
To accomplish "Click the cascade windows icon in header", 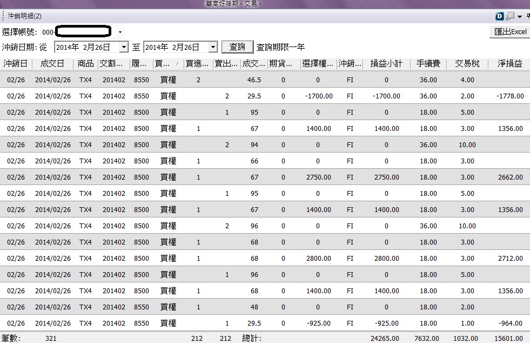I will [x=510, y=16].
